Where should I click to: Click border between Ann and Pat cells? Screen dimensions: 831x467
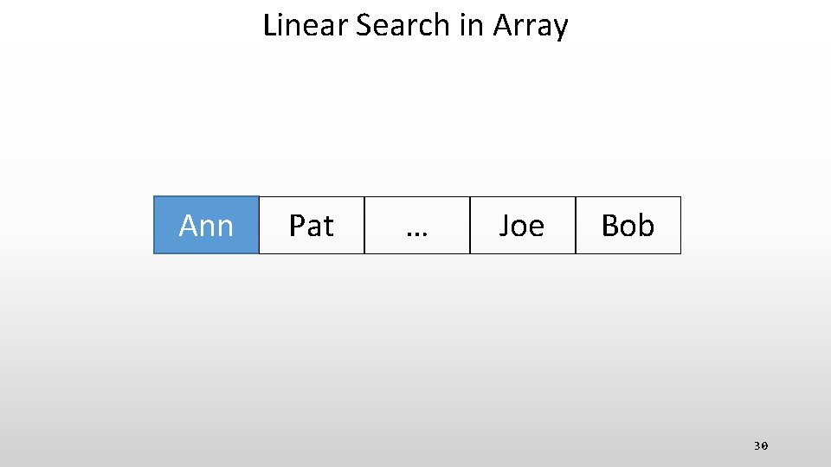click(x=259, y=226)
